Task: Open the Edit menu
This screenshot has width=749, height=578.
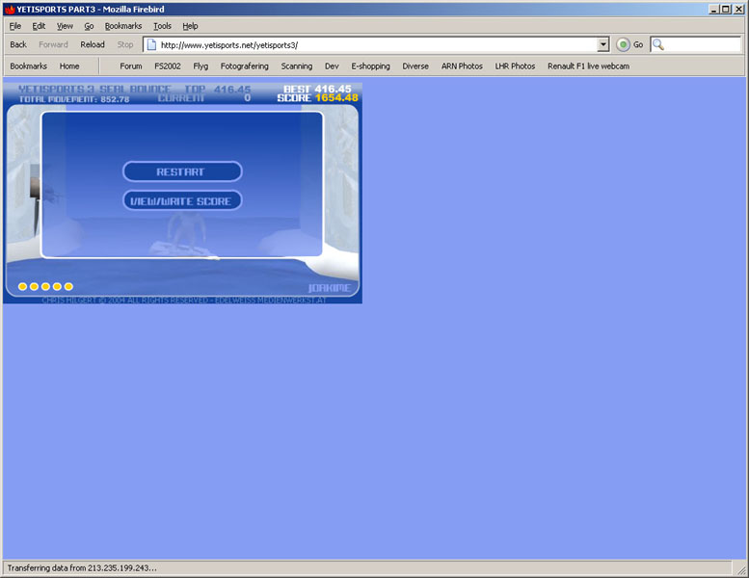Action: (39, 26)
